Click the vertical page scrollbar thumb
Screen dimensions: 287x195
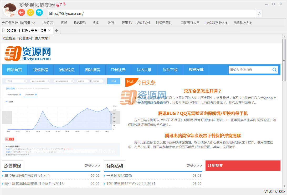click(x=284, y=60)
